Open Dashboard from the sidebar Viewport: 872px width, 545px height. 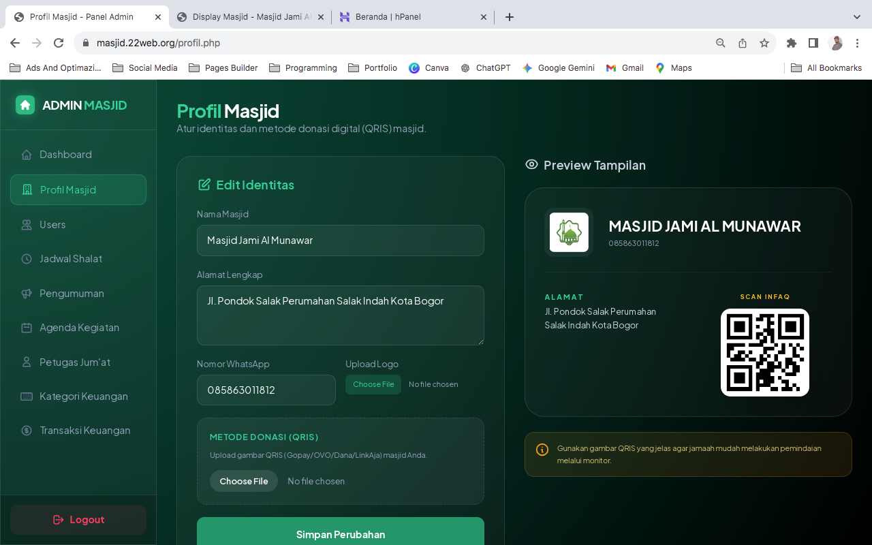[x=65, y=155]
